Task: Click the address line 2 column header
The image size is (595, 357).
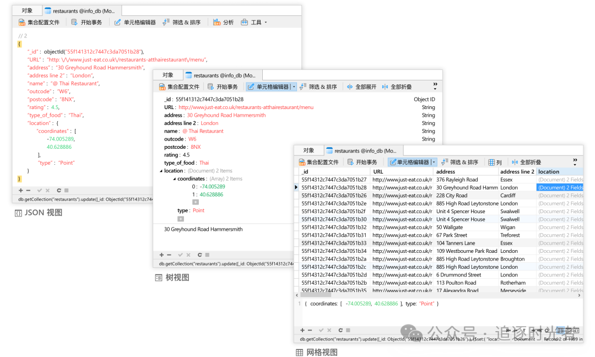Action: click(517, 171)
